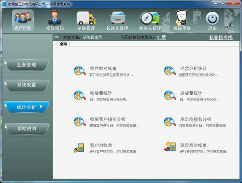This screenshot has width=242, height=183.
Task: Click description 对发货商进行日，月发货量查询
Action: point(203,125)
